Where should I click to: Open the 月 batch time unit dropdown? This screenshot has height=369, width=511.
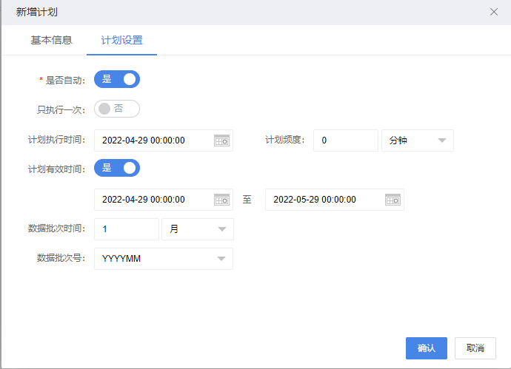198,229
